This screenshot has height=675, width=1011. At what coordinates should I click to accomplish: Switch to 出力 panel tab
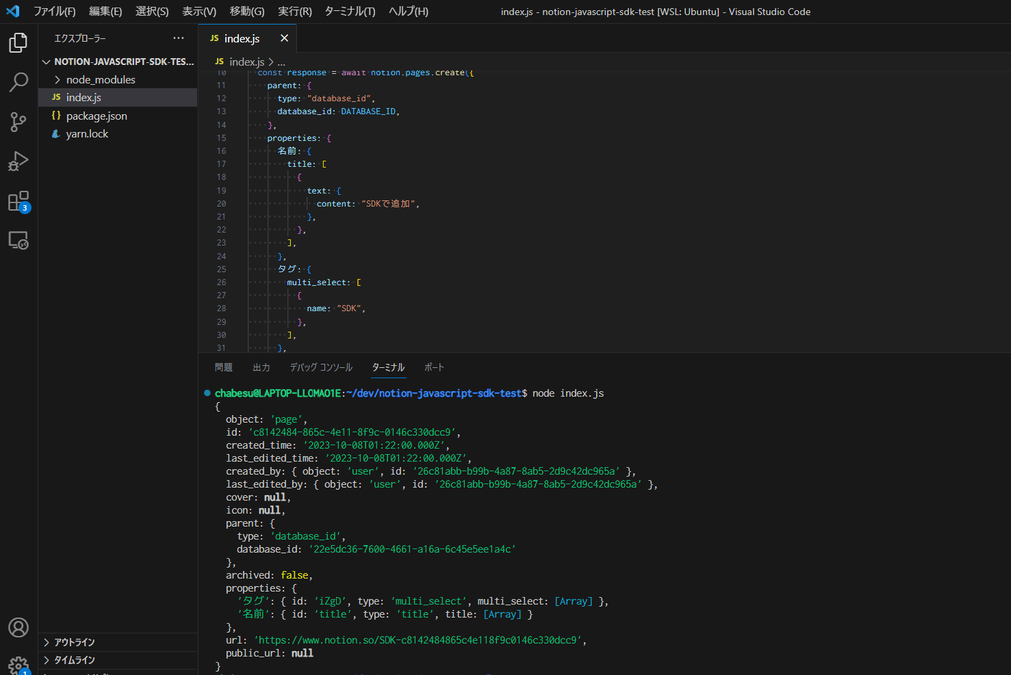pos(261,368)
